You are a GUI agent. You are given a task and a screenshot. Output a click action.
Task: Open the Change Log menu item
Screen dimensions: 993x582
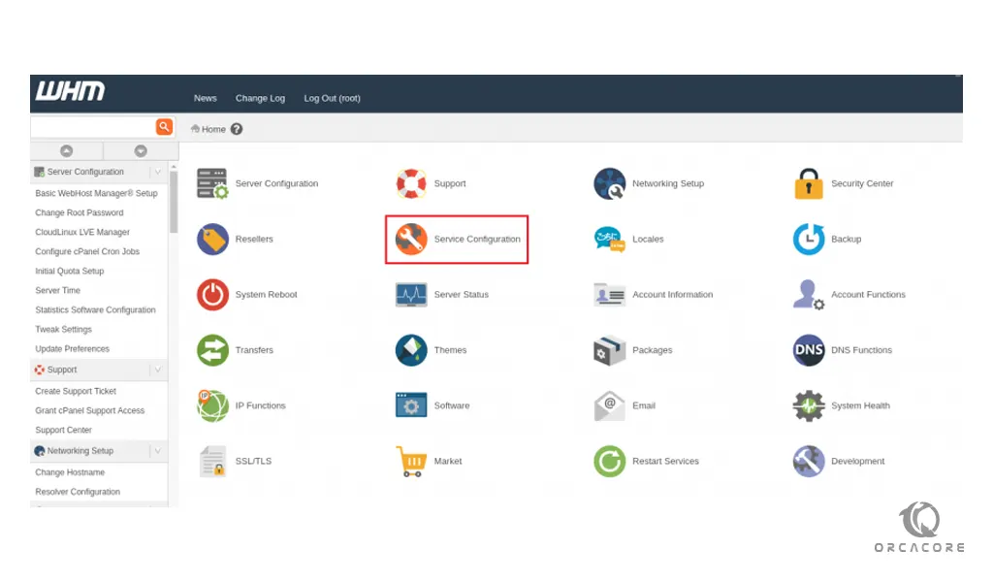pyautogui.click(x=260, y=98)
